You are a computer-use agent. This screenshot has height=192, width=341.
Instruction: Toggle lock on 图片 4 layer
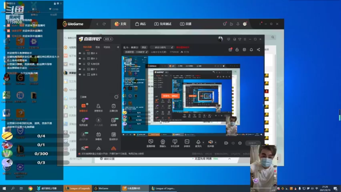[84, 53]
